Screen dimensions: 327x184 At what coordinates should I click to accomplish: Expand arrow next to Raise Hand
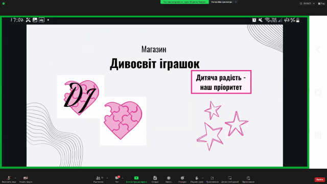pyautogui.click(x=202, y=178)
